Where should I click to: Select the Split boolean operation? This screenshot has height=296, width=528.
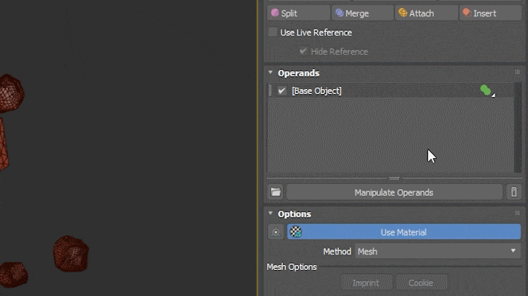click(x=299, y=13)
